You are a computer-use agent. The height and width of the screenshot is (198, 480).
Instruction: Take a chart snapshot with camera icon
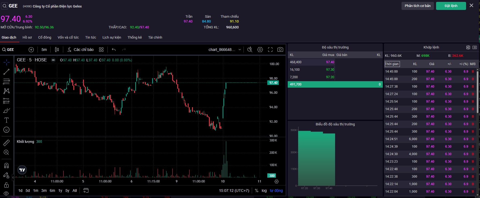[280, 50]
